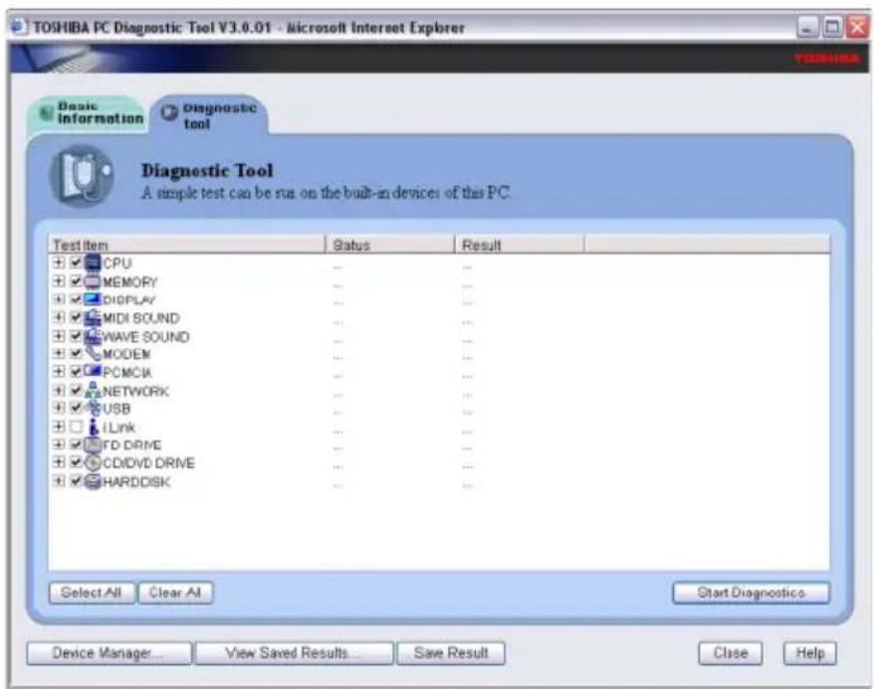This screenshot has height=689, width=874.
Task: Uncheck the USB test checkbox
Action: pos(77,409)
